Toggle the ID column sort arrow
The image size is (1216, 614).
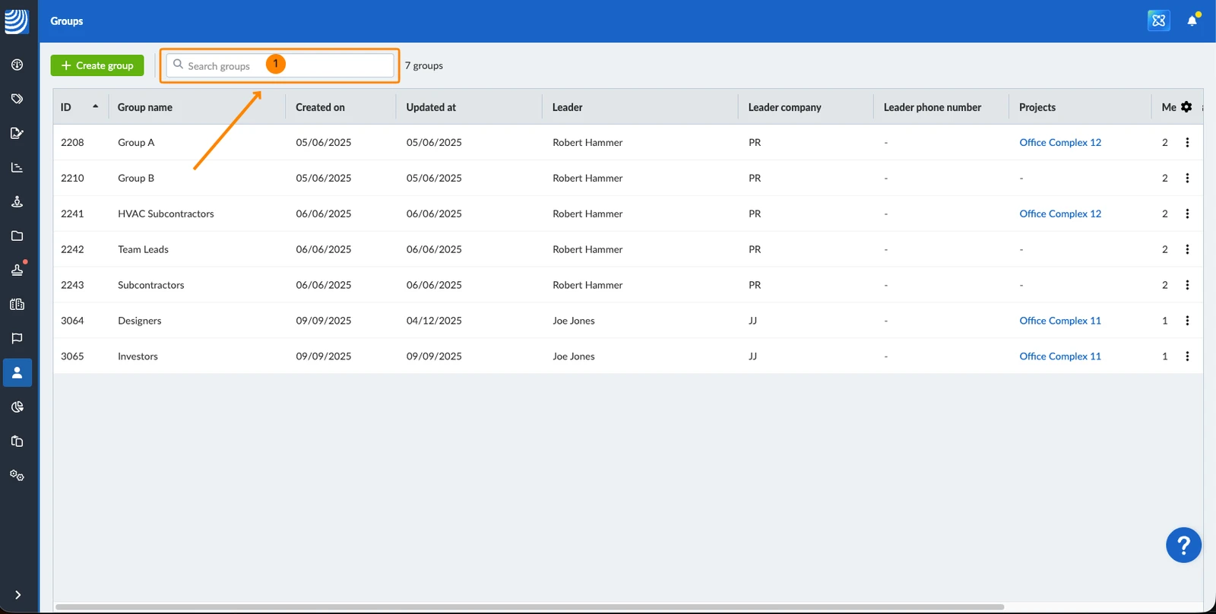click(95, 106)
